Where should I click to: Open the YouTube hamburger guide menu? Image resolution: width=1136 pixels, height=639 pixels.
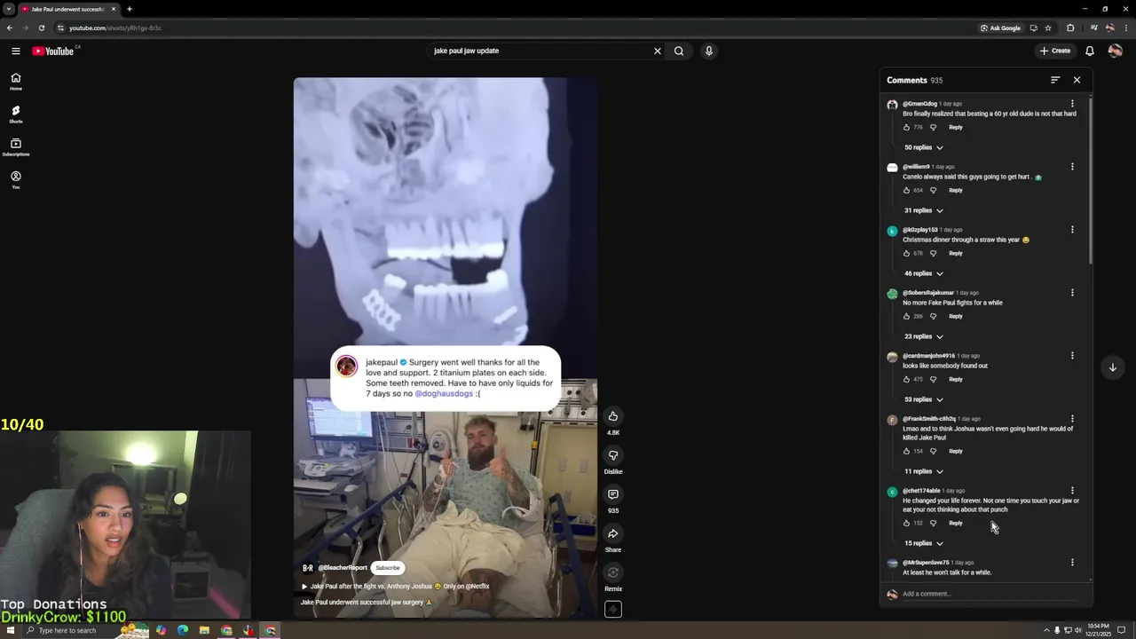coord(16,51)
